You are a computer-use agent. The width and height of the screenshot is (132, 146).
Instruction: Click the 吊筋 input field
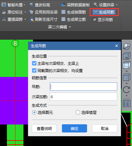(x=83, y=87)
